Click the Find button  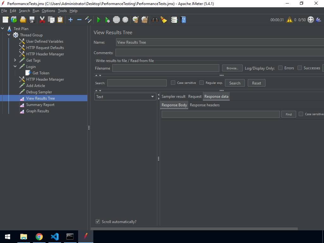289,114
